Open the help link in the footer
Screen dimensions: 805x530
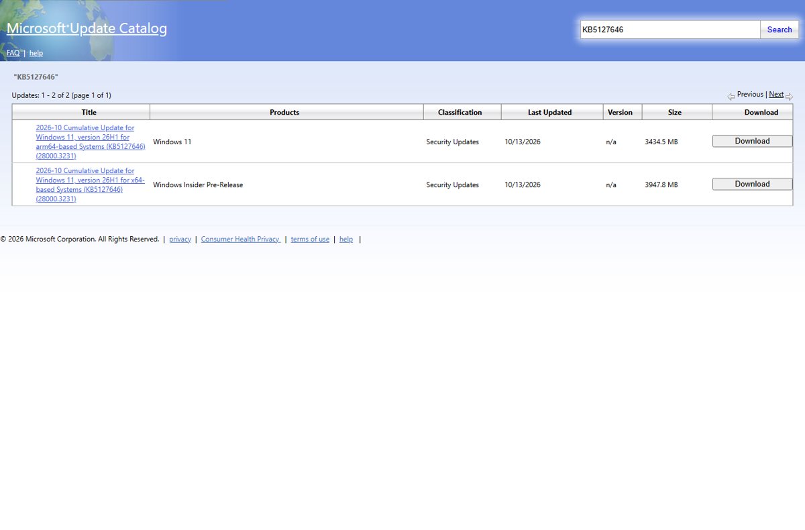[346, 239]
